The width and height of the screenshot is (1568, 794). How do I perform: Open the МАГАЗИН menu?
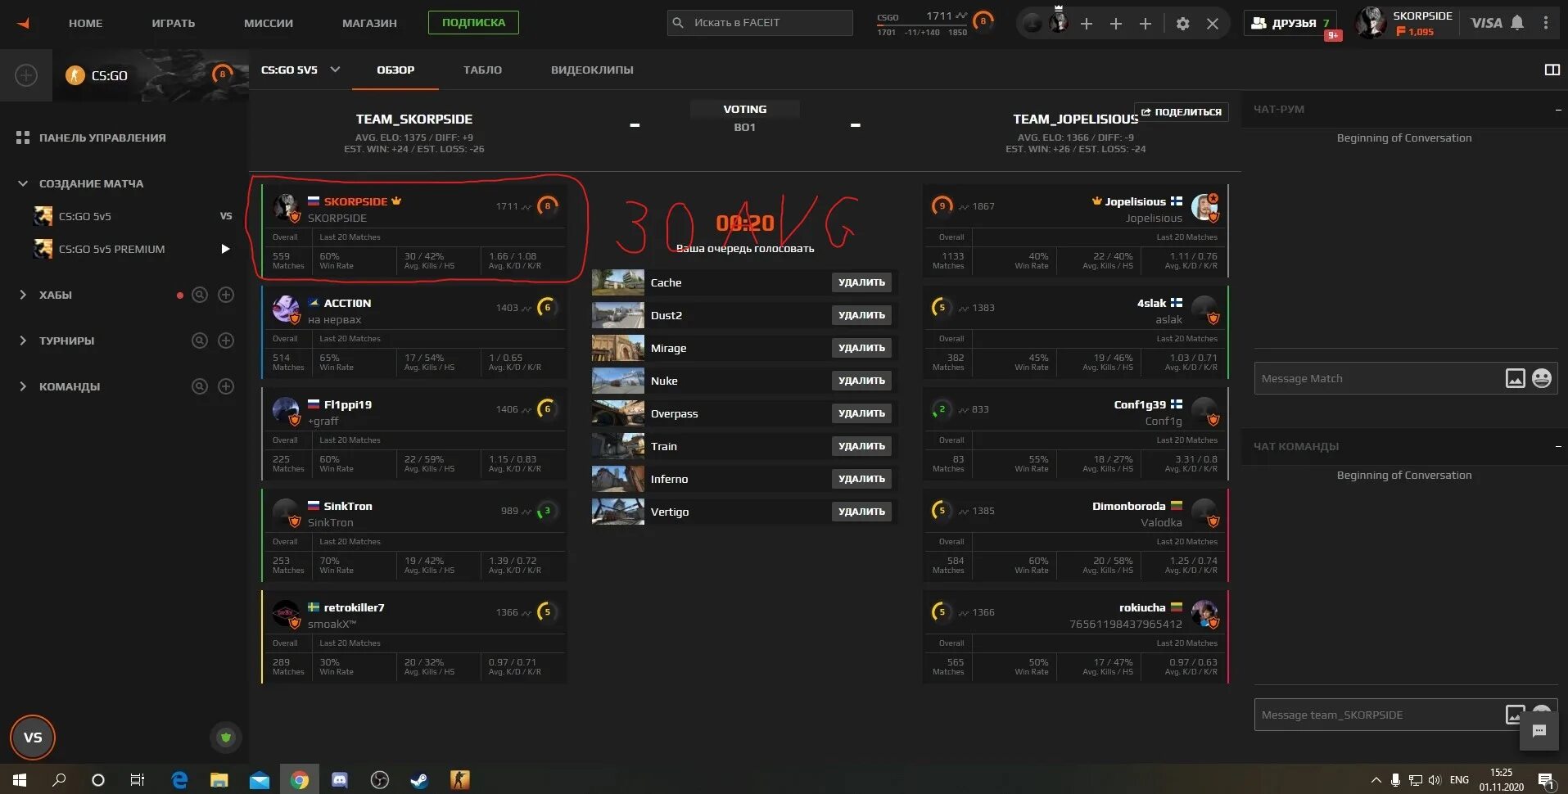[369, 23]
